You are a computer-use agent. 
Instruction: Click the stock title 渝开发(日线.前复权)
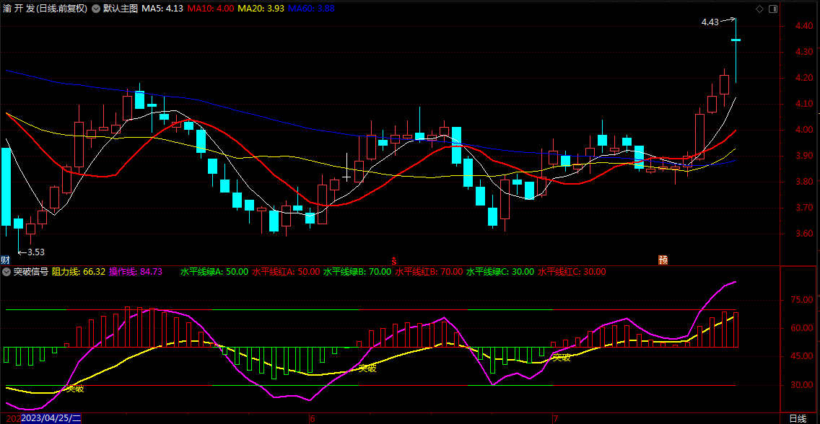(x=45, y=9)
